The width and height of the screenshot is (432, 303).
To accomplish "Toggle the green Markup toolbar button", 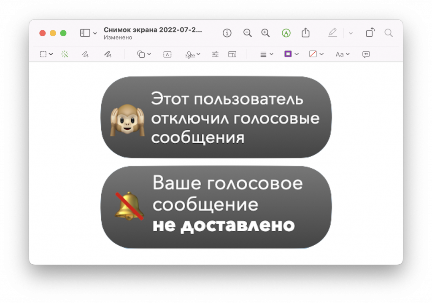I will (x=286, y=33).
